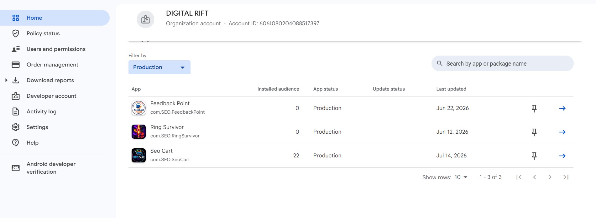
Task: Click Seo Cart installed audience 22
Action: point(296,156)
